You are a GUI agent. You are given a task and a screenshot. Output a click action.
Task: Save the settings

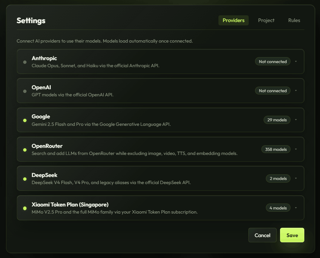coord(292,235)
